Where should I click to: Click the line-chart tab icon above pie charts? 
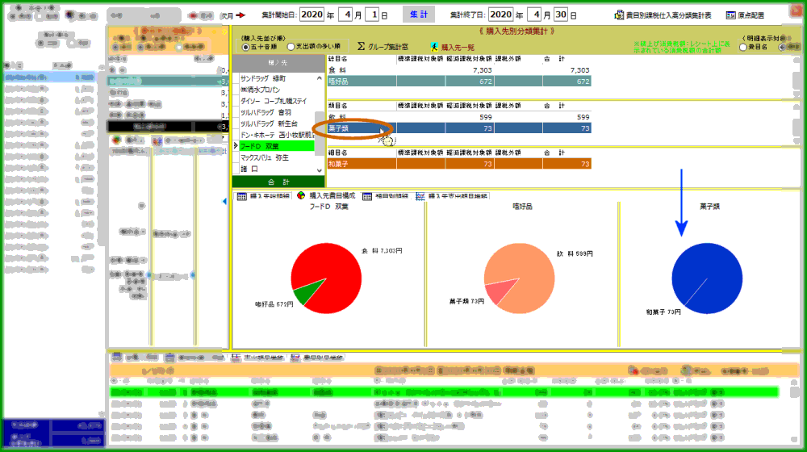tap(420, 196)
